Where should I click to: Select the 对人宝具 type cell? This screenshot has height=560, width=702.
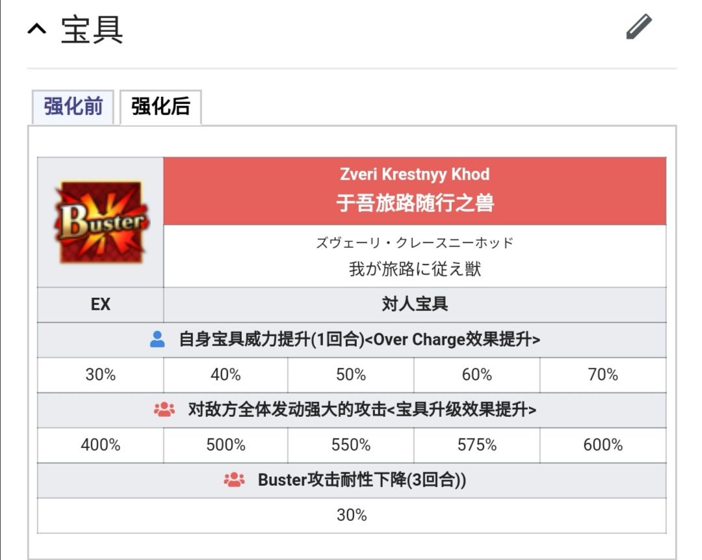tap(415, 304)
